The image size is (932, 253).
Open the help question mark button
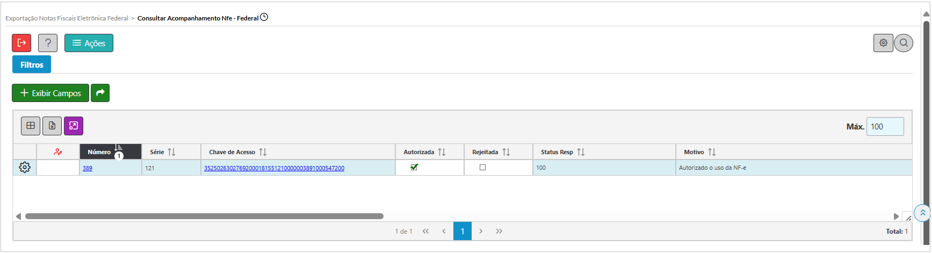(x=48, y=43)
